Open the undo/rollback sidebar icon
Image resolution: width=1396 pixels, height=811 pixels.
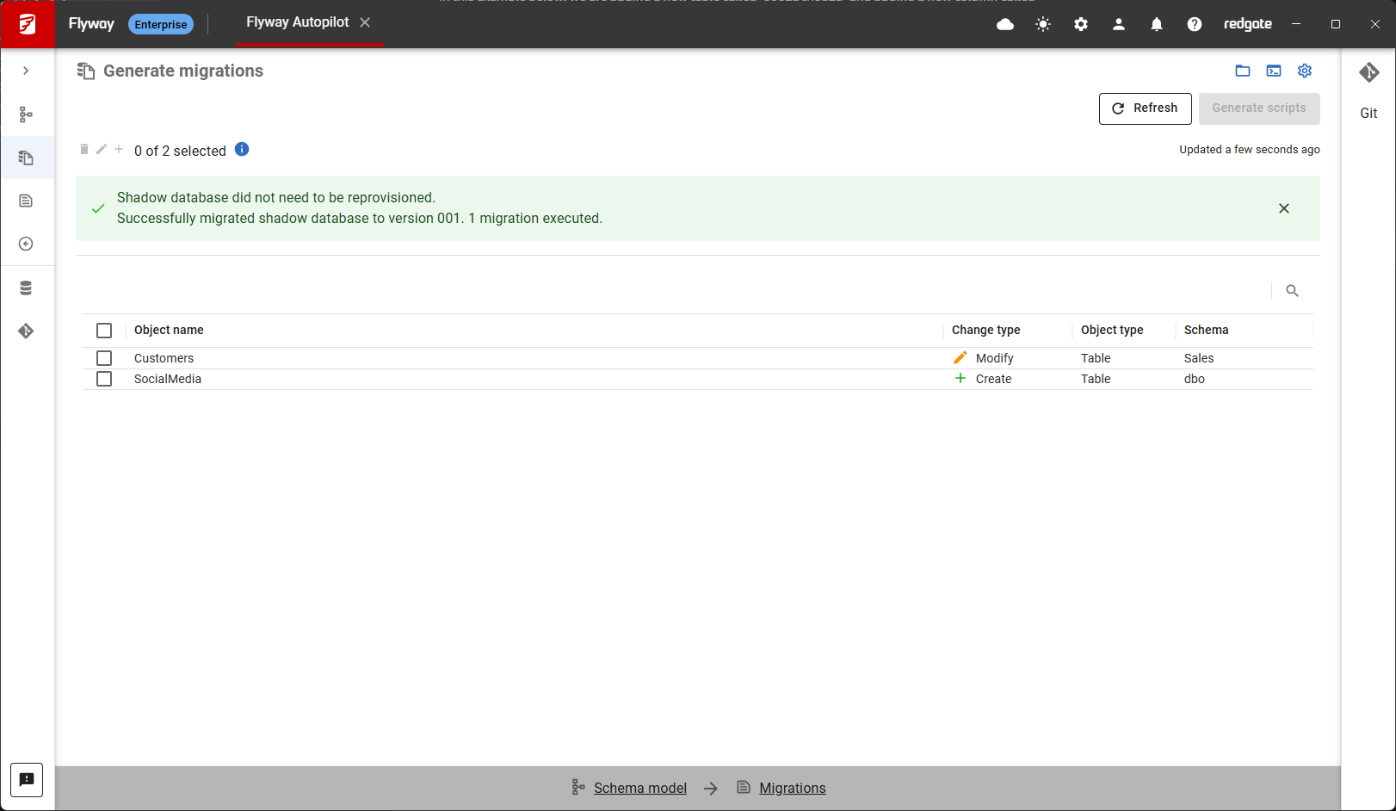(26, 244)
